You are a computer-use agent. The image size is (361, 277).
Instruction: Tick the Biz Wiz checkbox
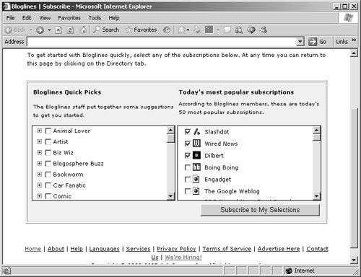tap(48, 153)
